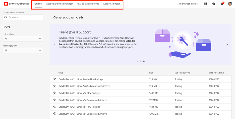Click the 139.9 MB size cell
Screen dimensions: 235x119
click(154, 114)
